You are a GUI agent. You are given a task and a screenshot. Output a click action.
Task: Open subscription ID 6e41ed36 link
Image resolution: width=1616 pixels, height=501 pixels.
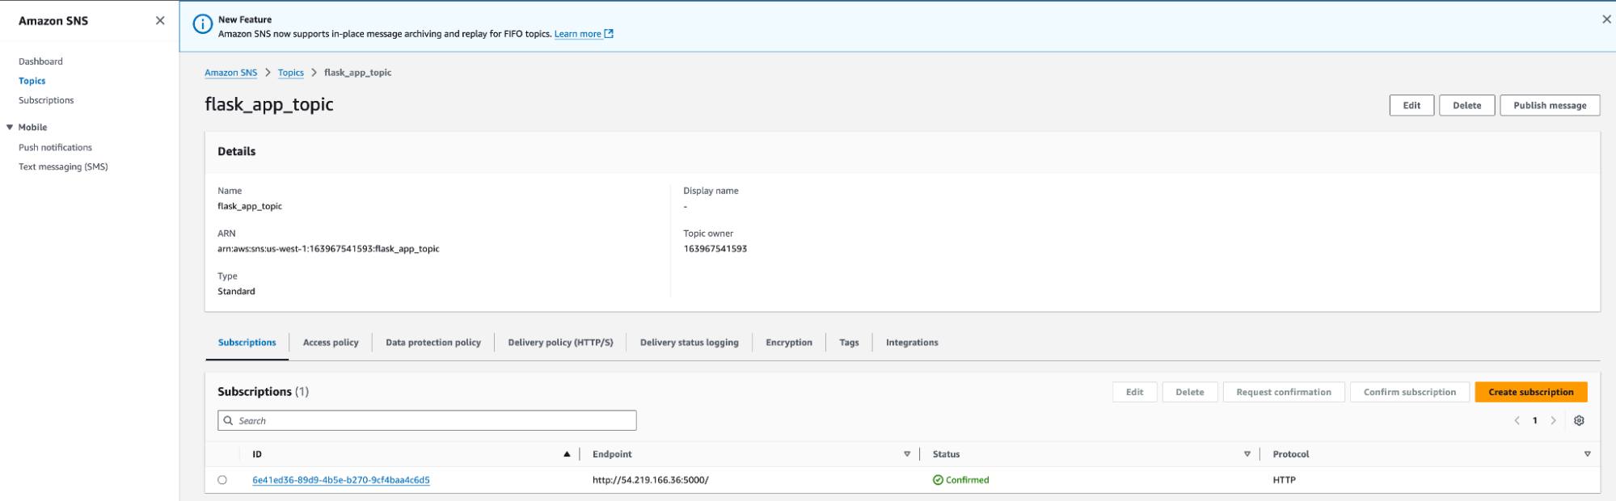pyautogui.click(x=340, y=480)
